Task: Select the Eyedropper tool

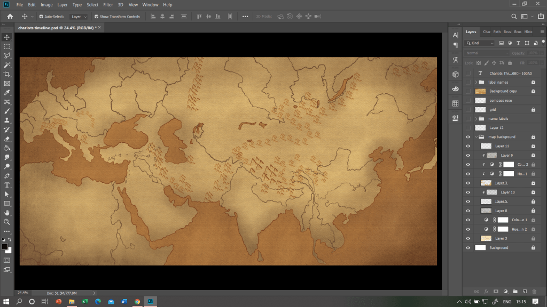Action: (7, 93)
